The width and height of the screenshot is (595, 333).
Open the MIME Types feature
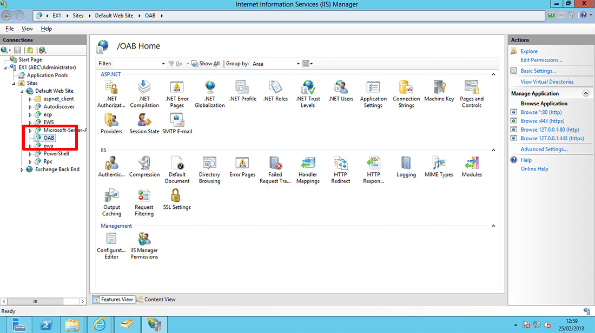[439, 167]
